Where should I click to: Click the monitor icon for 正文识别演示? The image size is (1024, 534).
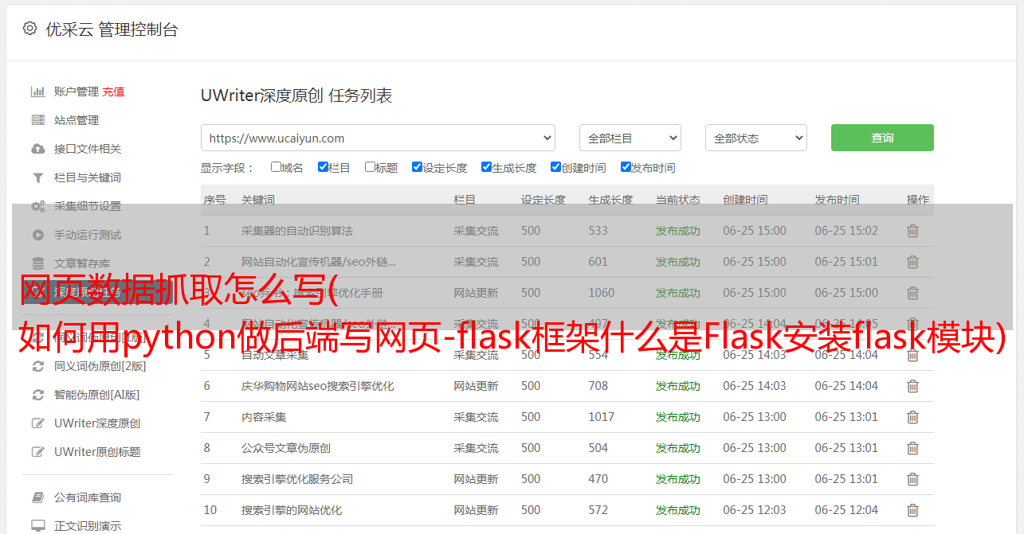pyautogui.click(x=37, y=526)
